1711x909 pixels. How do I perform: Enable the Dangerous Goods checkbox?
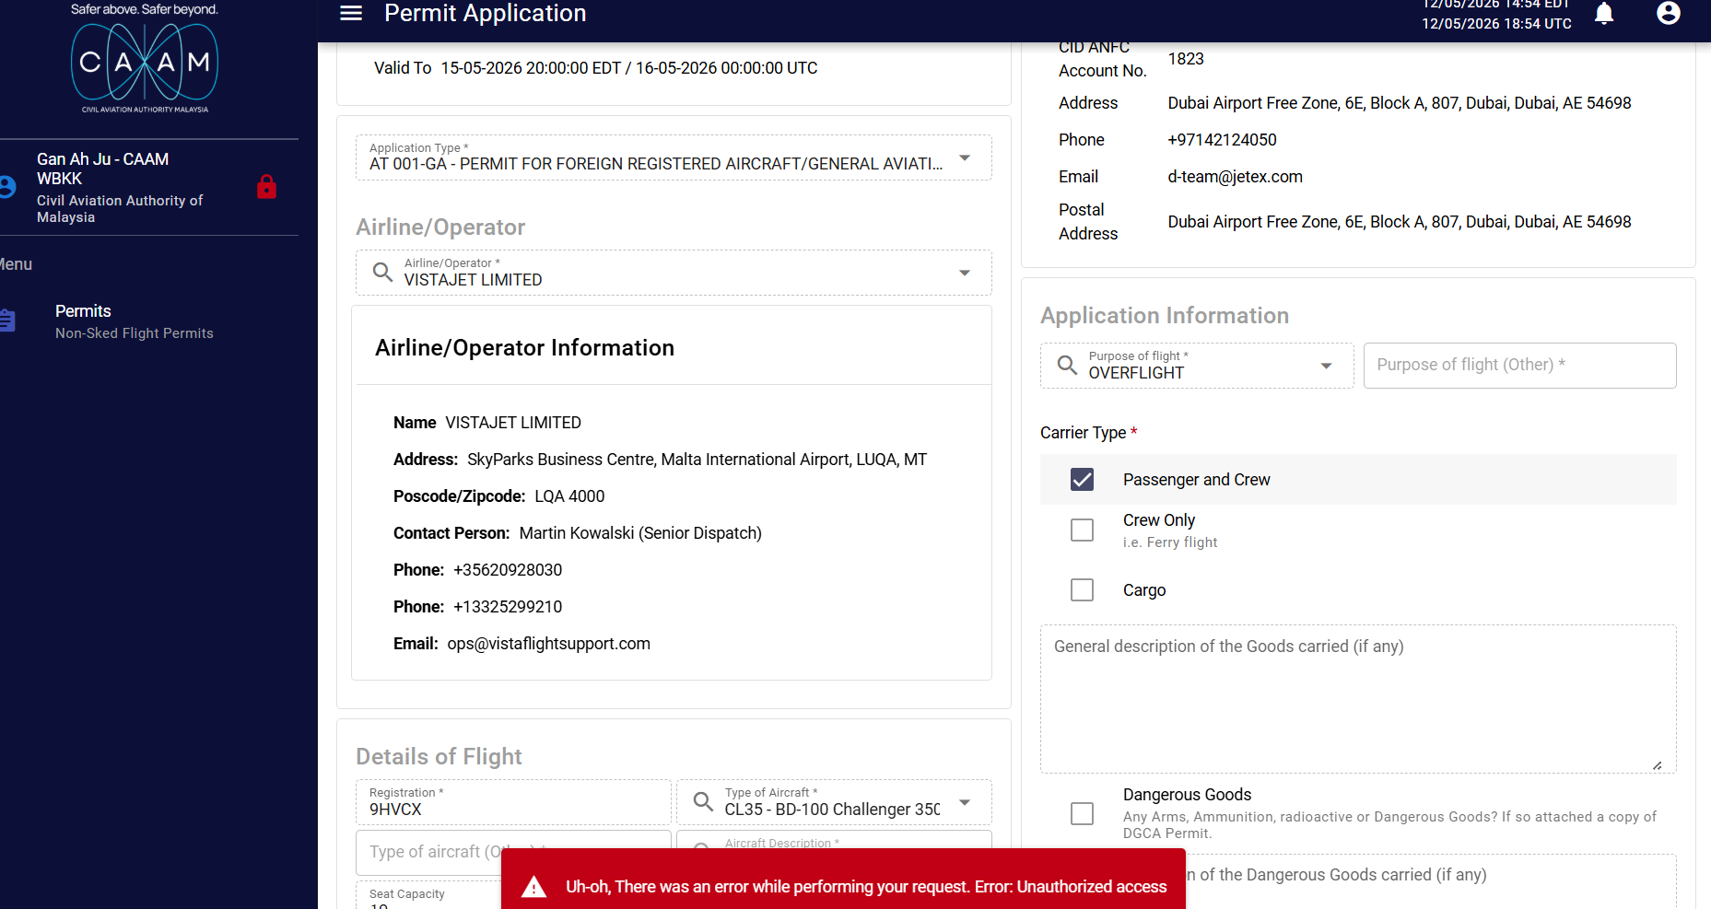(1082, 813)
